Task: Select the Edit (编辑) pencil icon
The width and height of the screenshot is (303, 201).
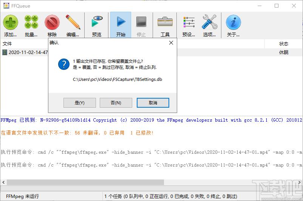Action: click(x=73, y=22)
